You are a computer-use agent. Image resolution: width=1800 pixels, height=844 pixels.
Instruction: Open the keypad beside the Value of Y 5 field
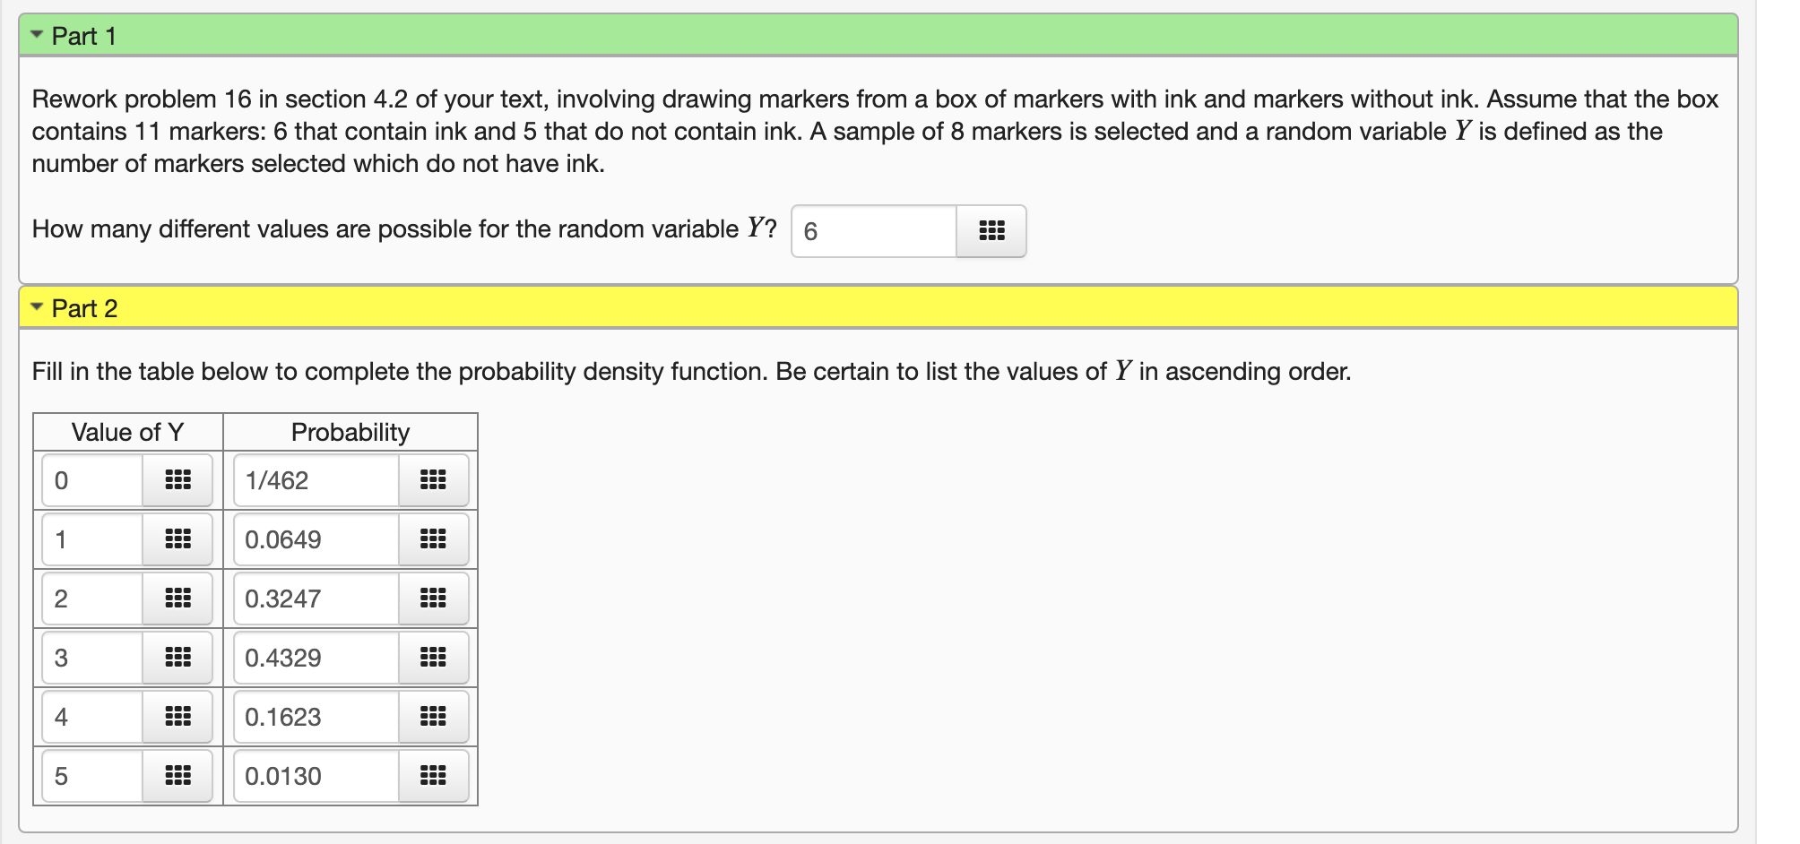click(177, 776)
